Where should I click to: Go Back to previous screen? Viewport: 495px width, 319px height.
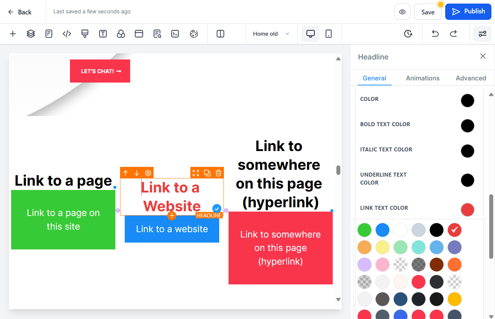[20, 12]
